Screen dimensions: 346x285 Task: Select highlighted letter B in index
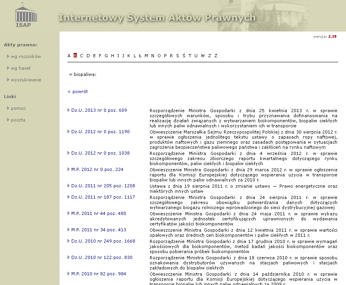point(75,56)
